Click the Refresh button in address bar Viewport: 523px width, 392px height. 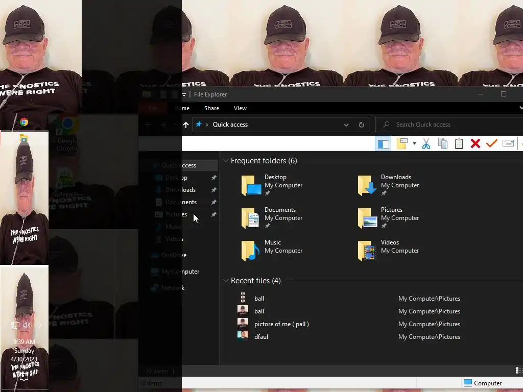coord(361,125)
